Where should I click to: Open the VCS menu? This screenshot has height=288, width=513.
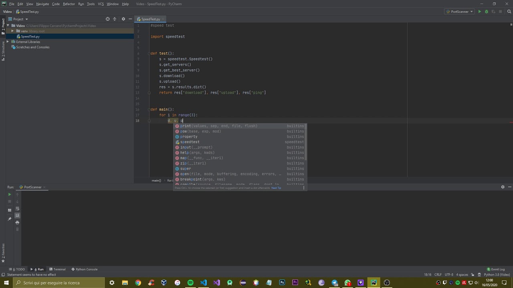tap(101, 4)
